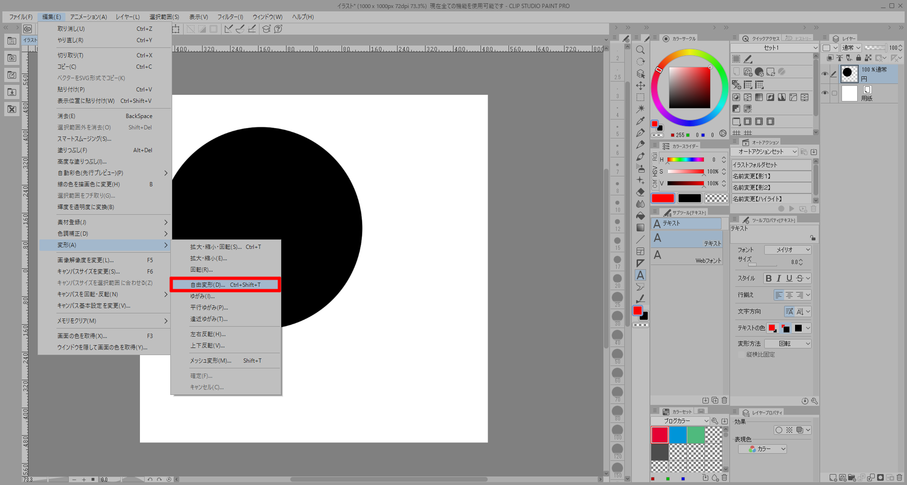Click the lock layer padlock icon
Image resolution: width=907 pixels, height=485 pixels.
859,58
